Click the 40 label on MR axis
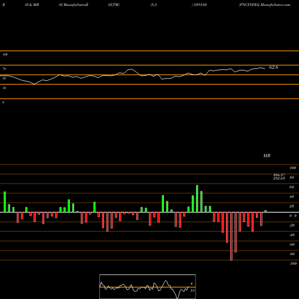Screen dimensions: 299x299 click(291, 197)
